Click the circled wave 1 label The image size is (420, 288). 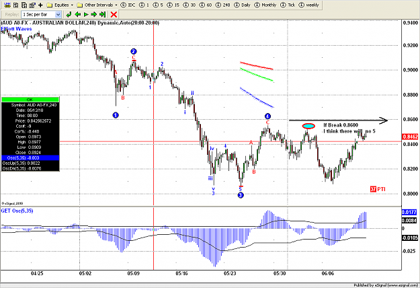(116, 115)
